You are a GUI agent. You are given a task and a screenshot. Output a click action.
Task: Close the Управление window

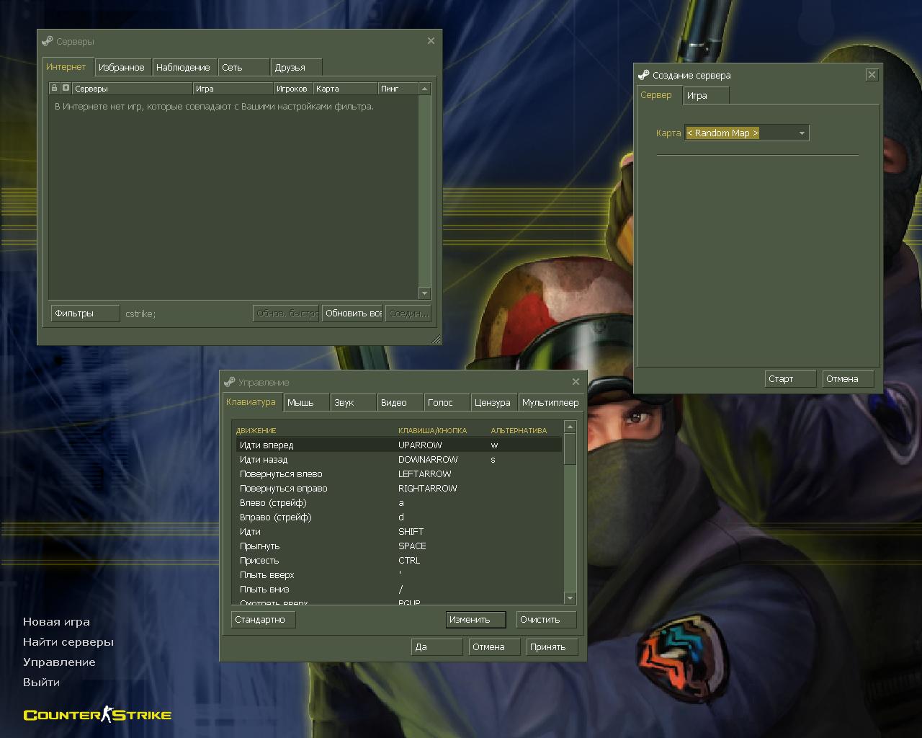(x=576, y=382)
